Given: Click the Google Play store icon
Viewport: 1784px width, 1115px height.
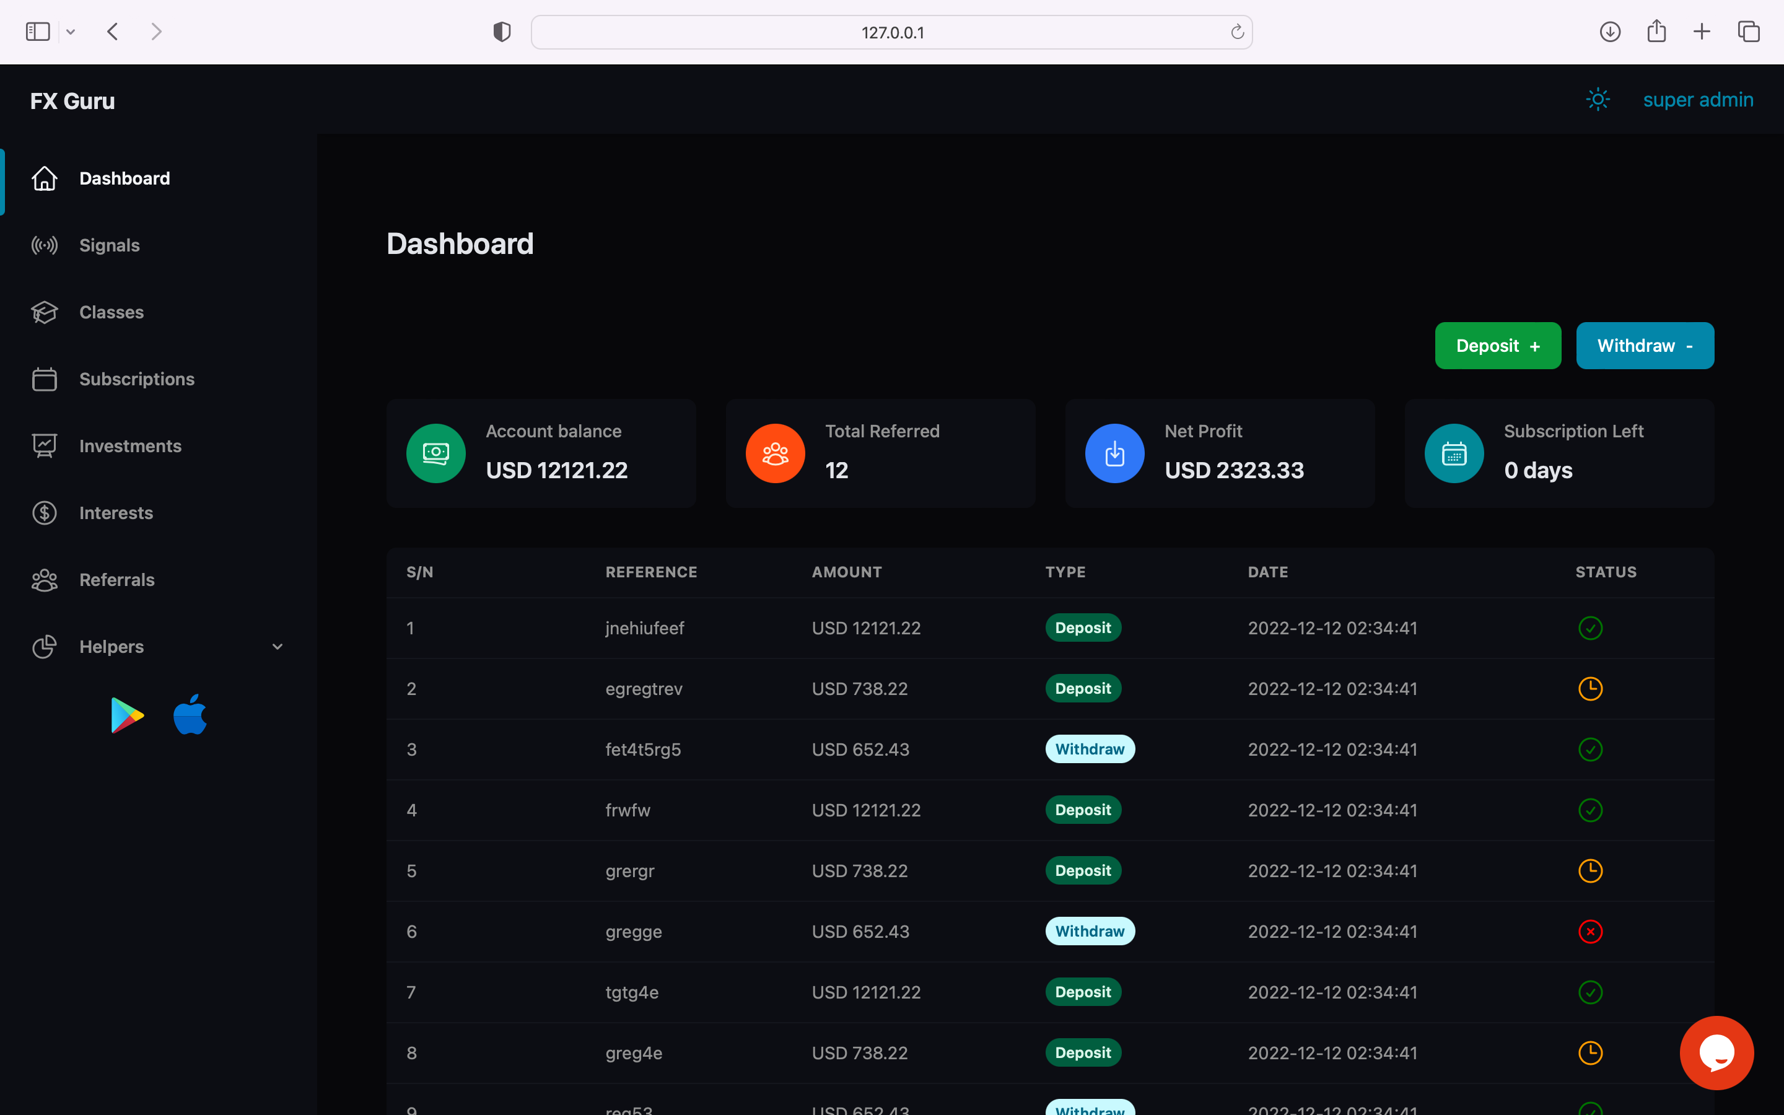Looking at the screenshot, I should (x=127, y=715).
